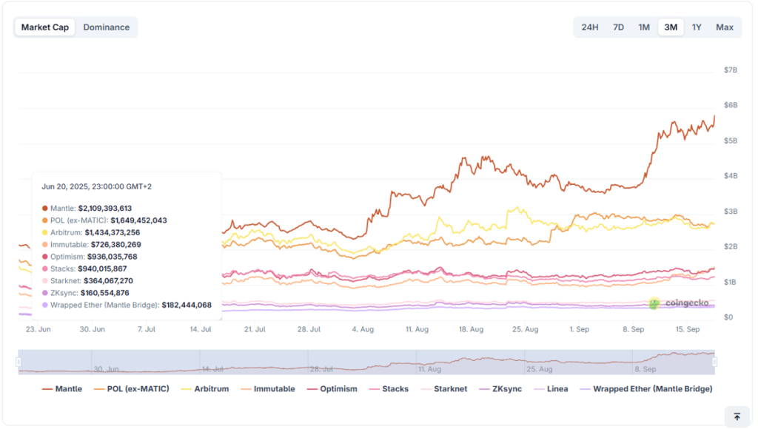Select the 1Y time range
The height and width of the screenshot is (429, 758).
pyautogui.click(x=697, y=27)
